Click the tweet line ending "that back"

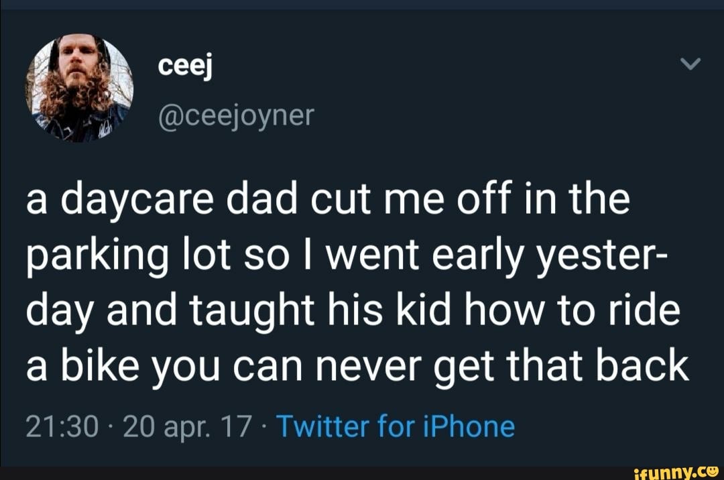pyautogui.click(x=357, y=367)
